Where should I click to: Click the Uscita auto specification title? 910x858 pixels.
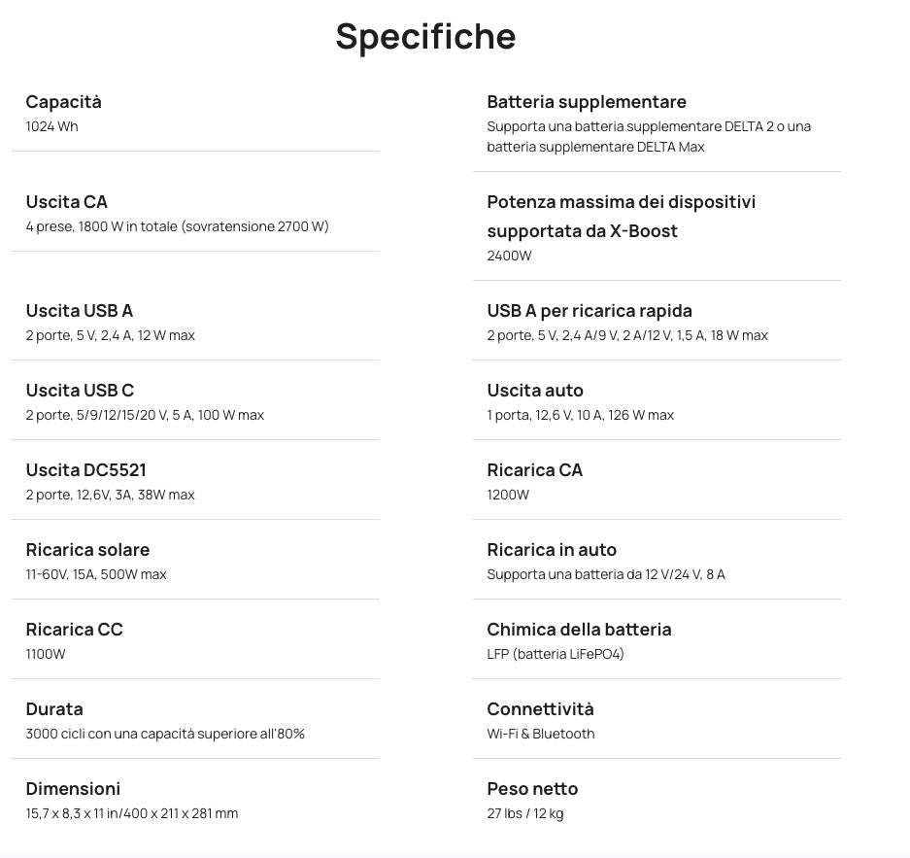pyautogui.click(x=534, y=390)
